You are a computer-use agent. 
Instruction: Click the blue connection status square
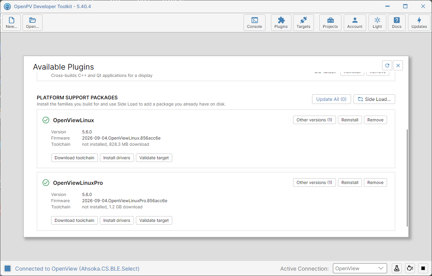tap(8, 269)
